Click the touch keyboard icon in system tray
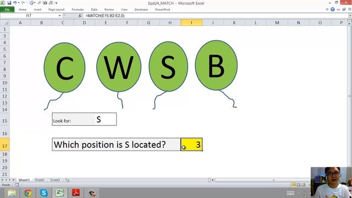 (x=290, y=193)
